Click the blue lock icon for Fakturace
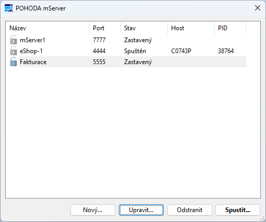The height and width of the screenshot is (222, 266). click(14, 61)
